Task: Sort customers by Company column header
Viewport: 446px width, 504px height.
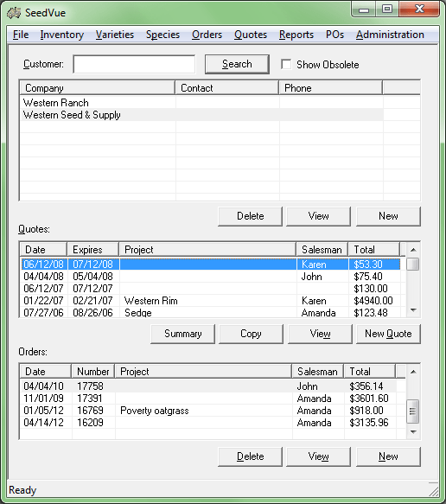Action: (98, 88)
